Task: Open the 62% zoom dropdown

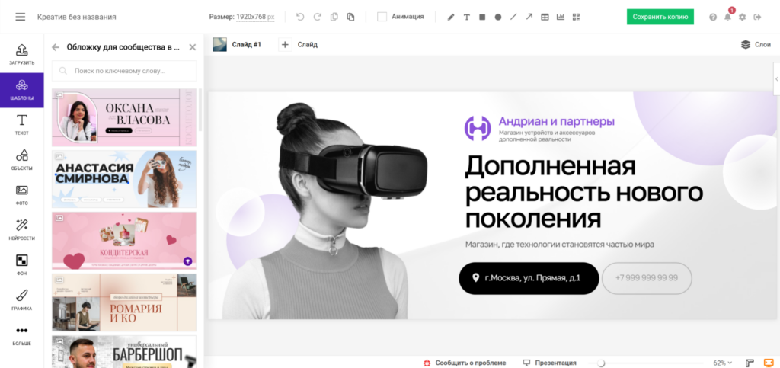Action: [722, 363]
